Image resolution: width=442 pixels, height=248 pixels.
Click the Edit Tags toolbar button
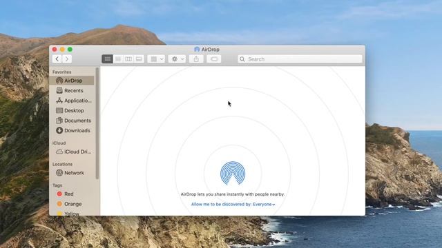[213, 59]
